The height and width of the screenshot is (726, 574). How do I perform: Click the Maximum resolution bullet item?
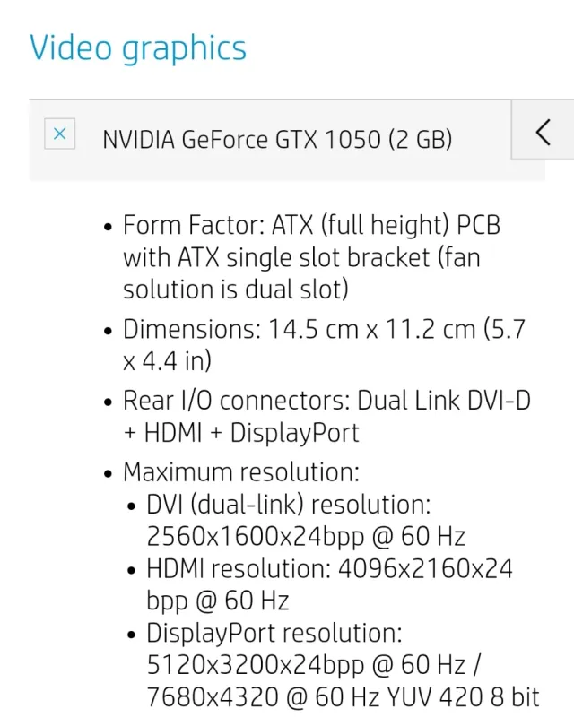[x=240, y=471]
